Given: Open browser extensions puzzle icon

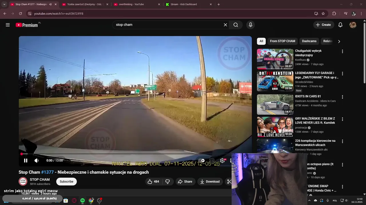Looking at the screenshot, I should (334, 13).
